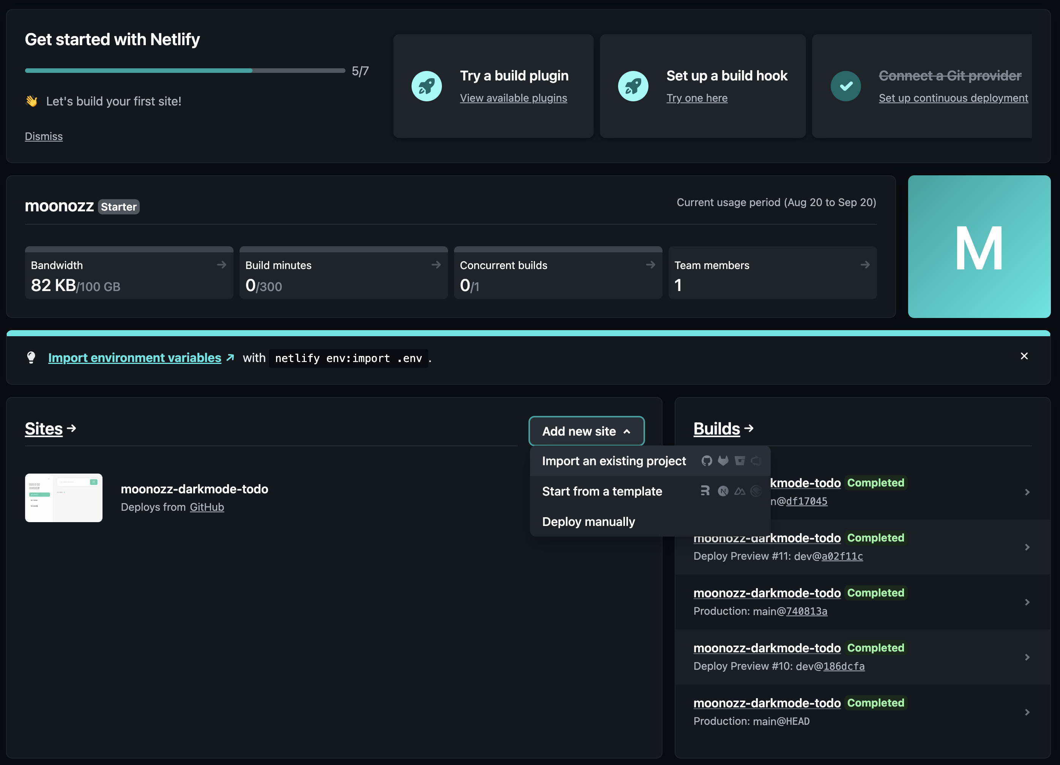Expand the Deploy Preview #11 build row chevron
The width and height of the screenshot is (1060, 765).
(x=1027, y=547)
